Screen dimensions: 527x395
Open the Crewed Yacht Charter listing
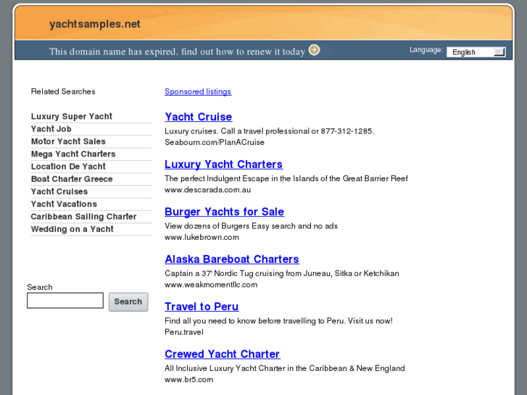(222, 354)
